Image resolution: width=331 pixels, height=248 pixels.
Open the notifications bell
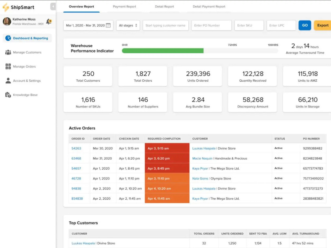pyautogui.click(x=49, y=21)
